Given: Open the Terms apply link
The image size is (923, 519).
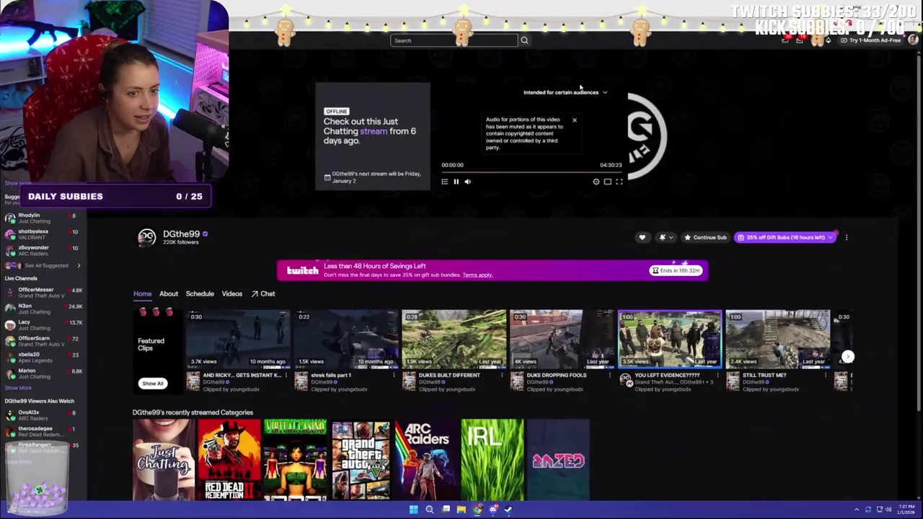Looking at the screenshot, I should 477,275.
